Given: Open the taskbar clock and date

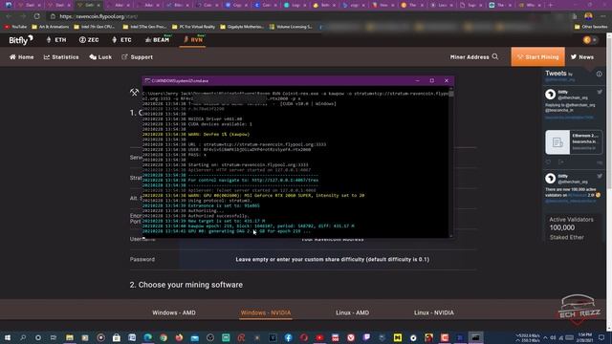Looking at the screenshot, I should (x=584, y=337).
